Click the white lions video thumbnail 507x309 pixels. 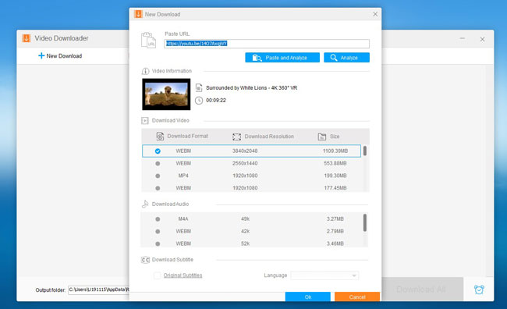(x=166, y=94)
